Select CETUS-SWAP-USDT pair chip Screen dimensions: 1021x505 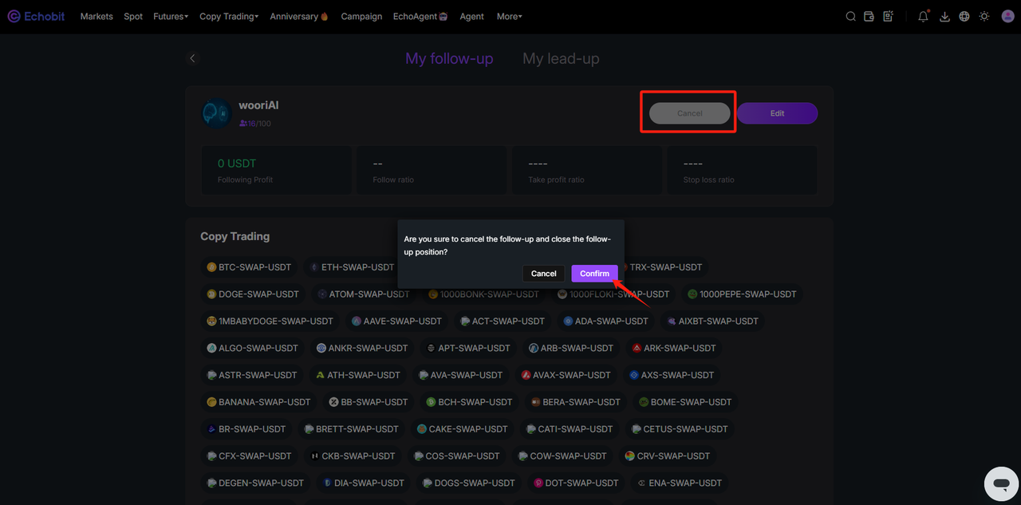(x=679, y=429)
